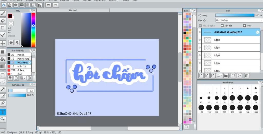Float the Kiểm soát cọ panel
Screen dimensions: 263x134
pos(31,85)
